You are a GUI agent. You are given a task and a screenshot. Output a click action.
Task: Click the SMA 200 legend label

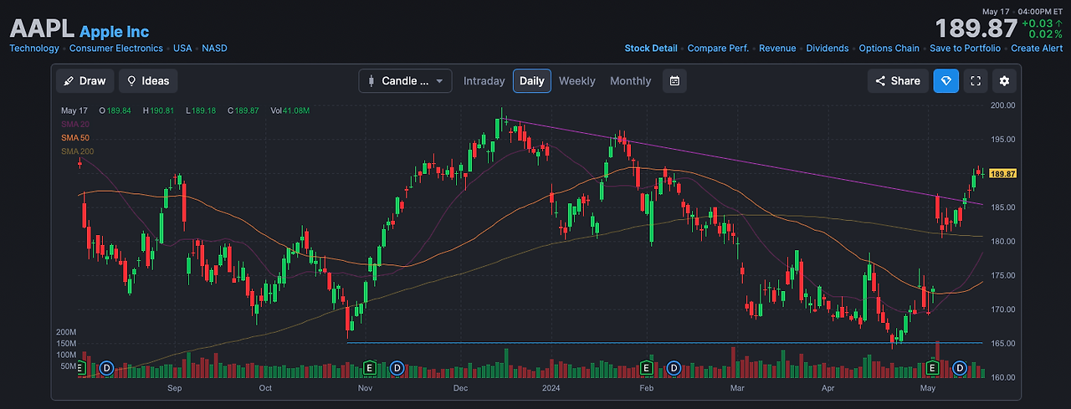point(78,151)
